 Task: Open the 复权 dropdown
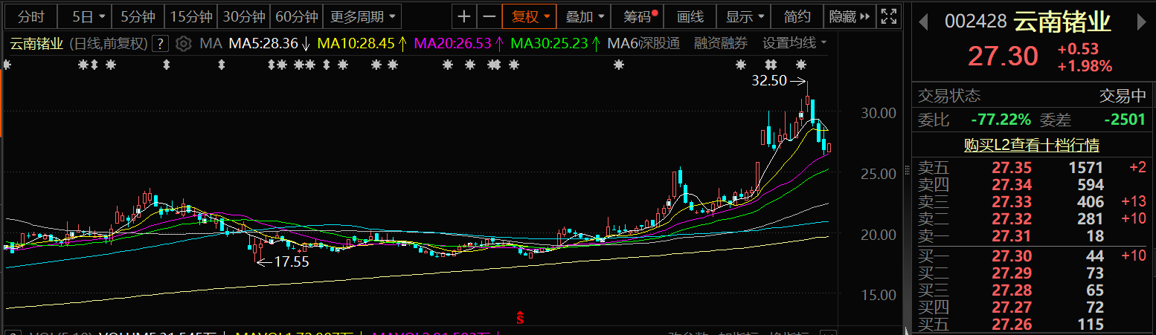pos(530,16)
